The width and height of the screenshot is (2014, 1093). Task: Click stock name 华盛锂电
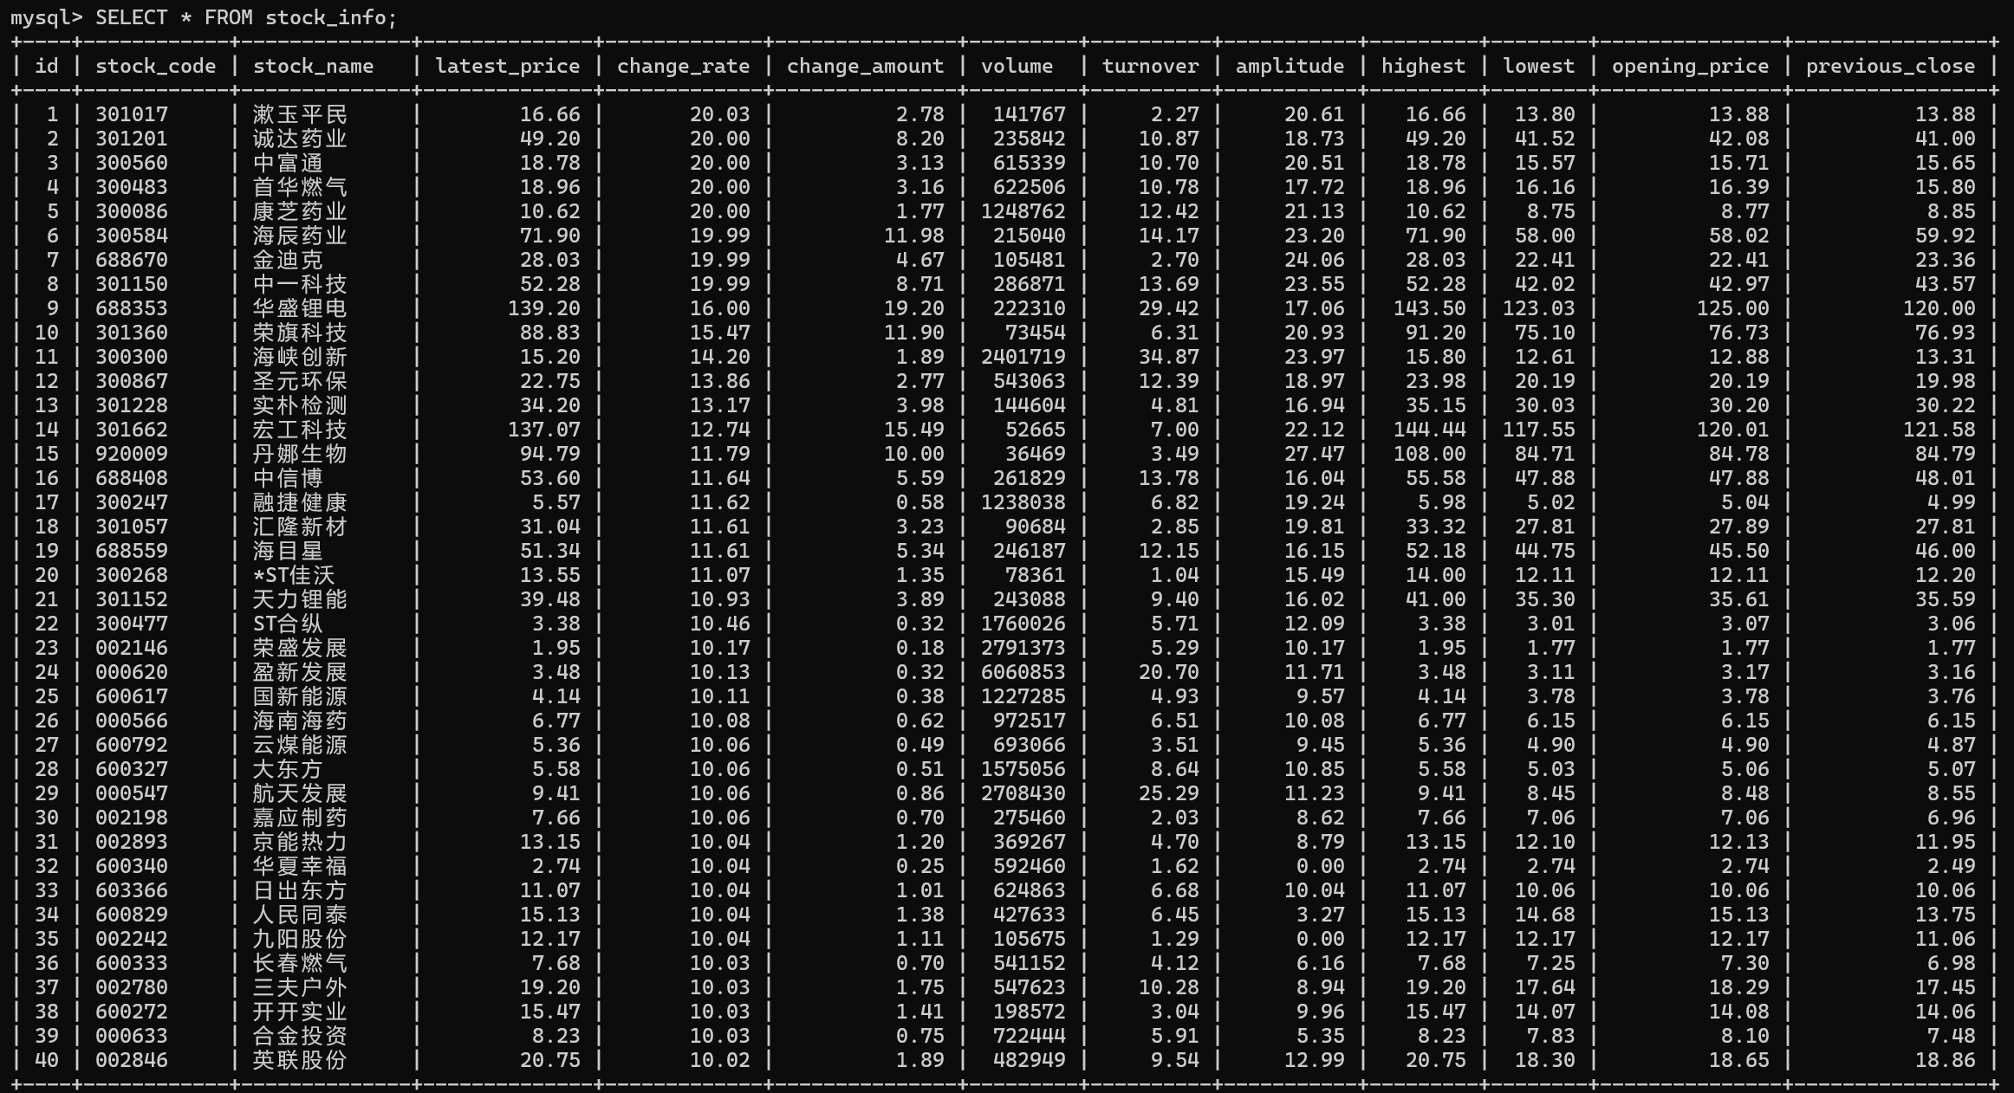(x=299, y=308)
